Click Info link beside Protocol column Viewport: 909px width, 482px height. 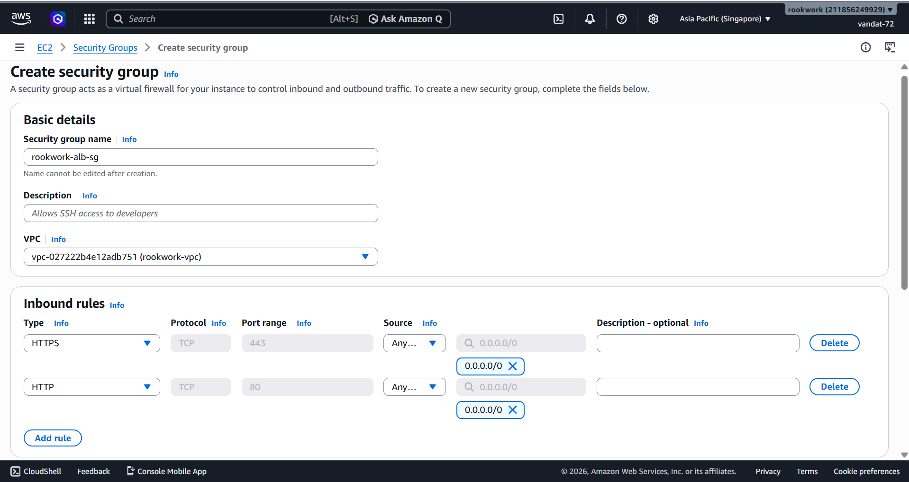click(x=219, y=323)
